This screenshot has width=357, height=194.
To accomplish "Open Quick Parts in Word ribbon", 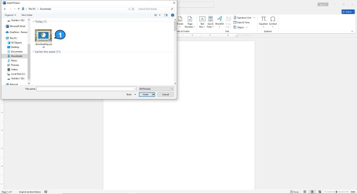I will pyautogui.click(x=211, y=22).
